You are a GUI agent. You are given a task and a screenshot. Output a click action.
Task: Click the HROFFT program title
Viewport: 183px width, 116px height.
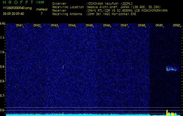coord(18,2)
